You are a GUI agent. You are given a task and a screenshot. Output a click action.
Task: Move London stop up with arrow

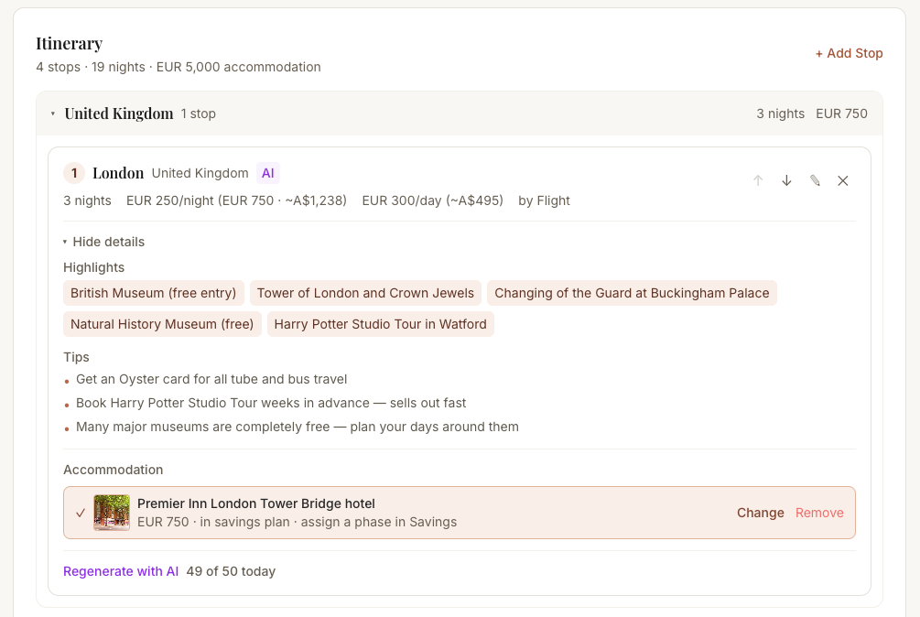[x=758, y=180]
